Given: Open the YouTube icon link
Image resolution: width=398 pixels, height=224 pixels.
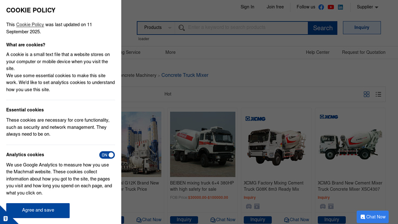Looking at the screenshot, I should [x=331, y=7].
